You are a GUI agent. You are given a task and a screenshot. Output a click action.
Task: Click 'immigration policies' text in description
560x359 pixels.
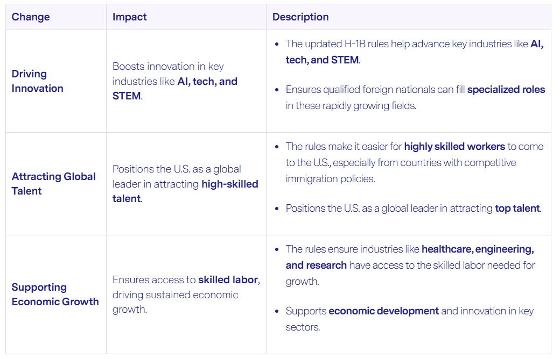pyautogui.click(x=330, y=178)
